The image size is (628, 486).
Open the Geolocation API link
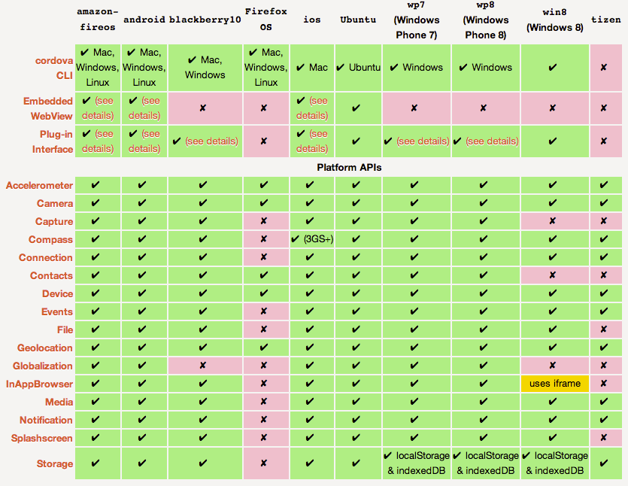tap(45, 348)
